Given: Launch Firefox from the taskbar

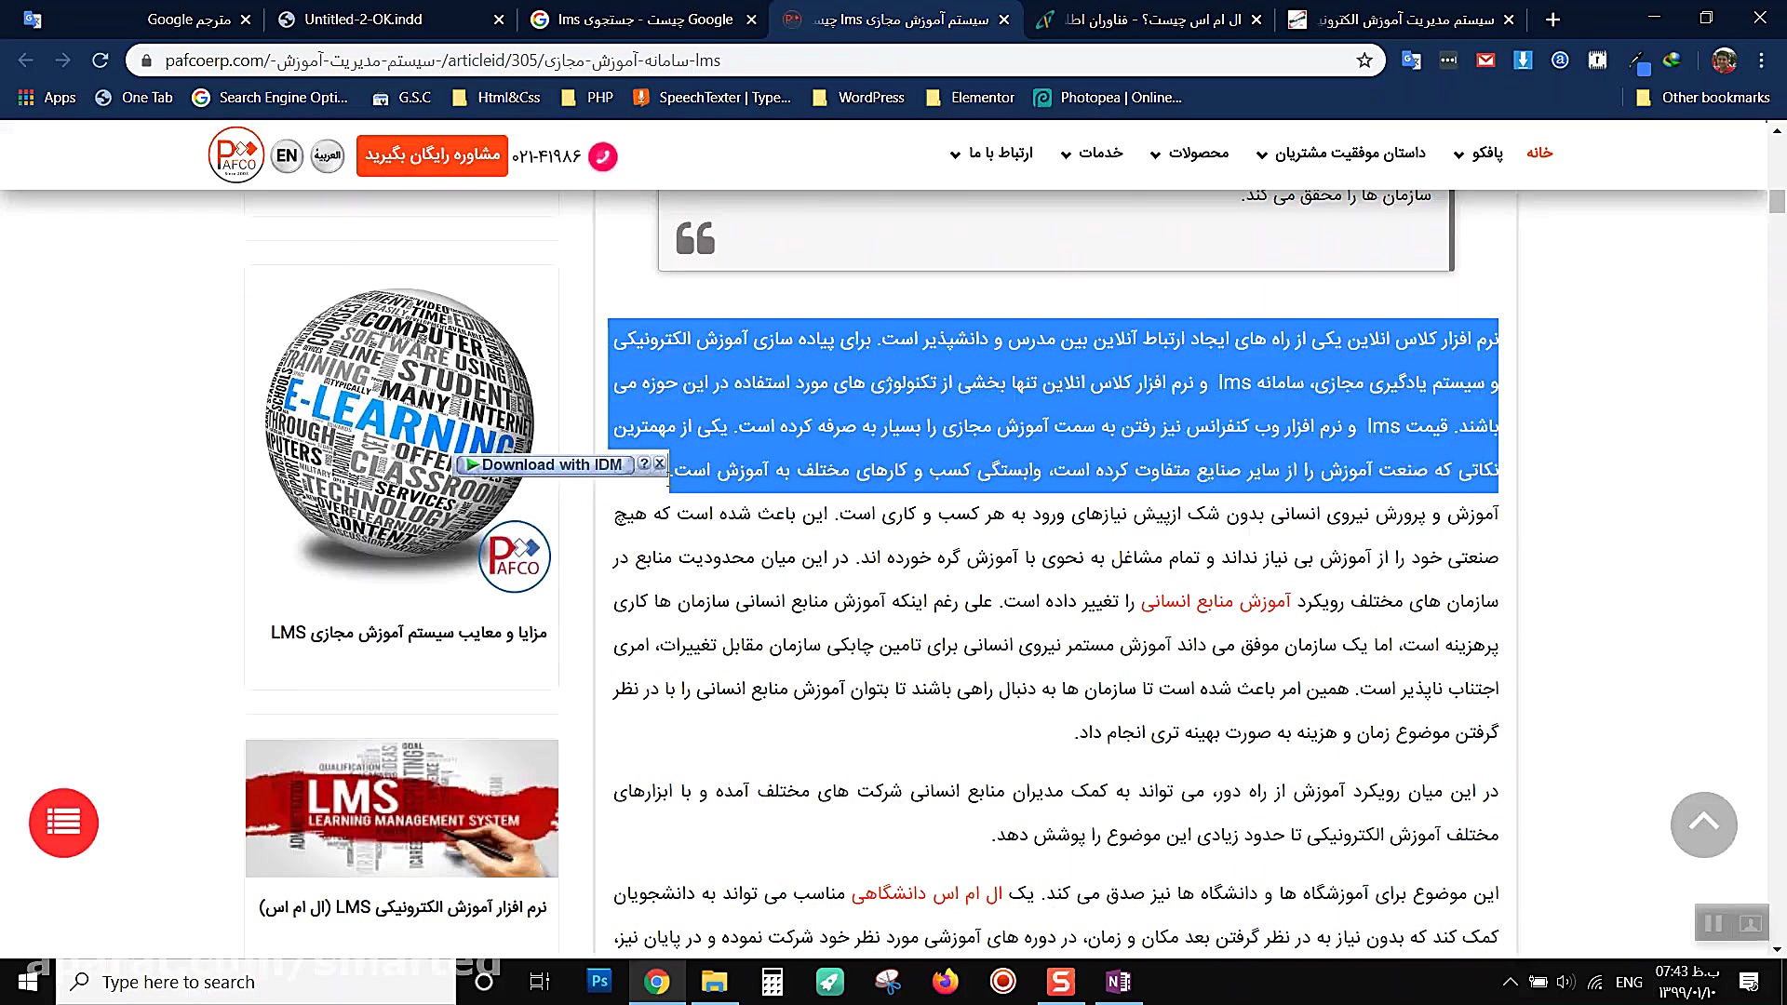Looking at the screenshot, I should tap(947, 982).
